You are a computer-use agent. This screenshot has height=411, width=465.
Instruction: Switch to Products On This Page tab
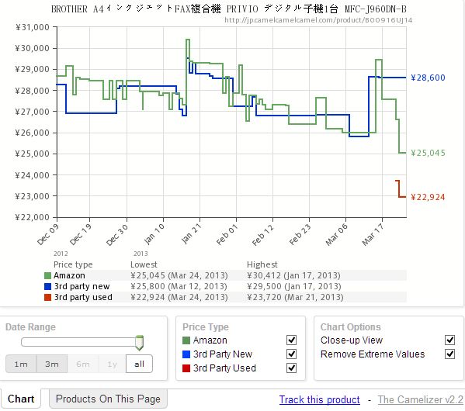pos(108,399)
